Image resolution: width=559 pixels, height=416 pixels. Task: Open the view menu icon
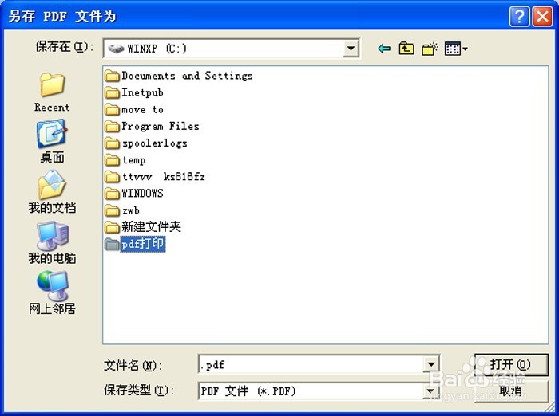coord(456,49)
